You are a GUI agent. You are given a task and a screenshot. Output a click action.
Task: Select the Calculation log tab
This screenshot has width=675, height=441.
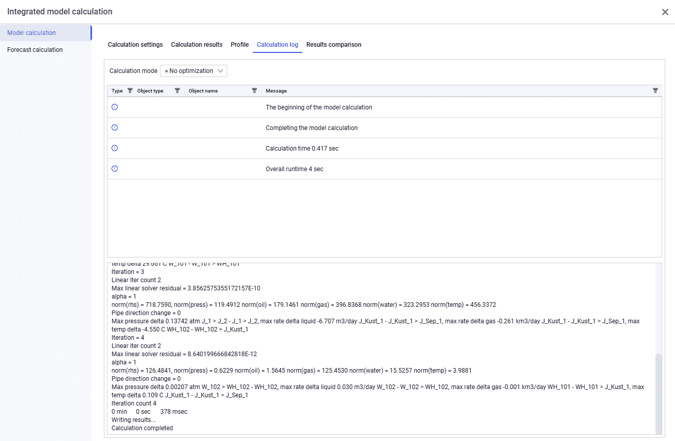click(x=278, y=45)
